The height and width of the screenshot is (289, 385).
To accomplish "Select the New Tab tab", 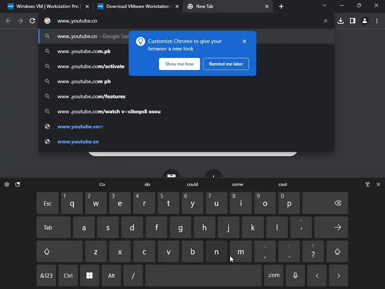I will click(x=227, y=6).
